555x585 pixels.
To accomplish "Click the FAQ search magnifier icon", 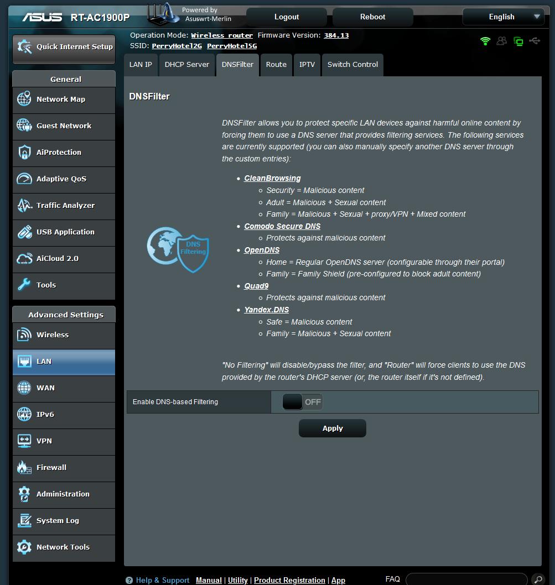I will tap(538, 579).
